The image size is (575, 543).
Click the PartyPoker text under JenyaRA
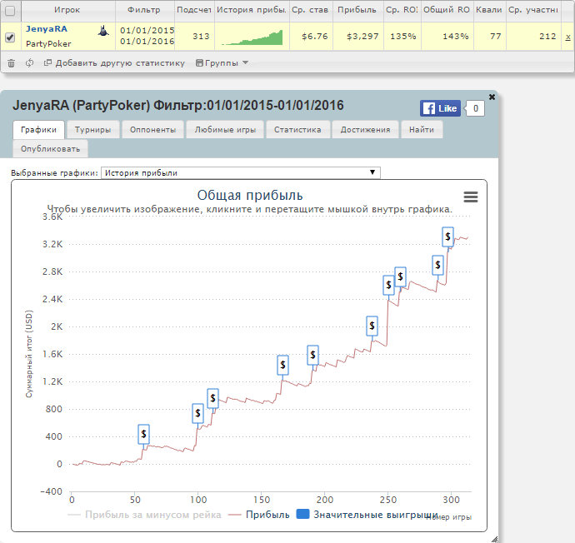(48, 44)
